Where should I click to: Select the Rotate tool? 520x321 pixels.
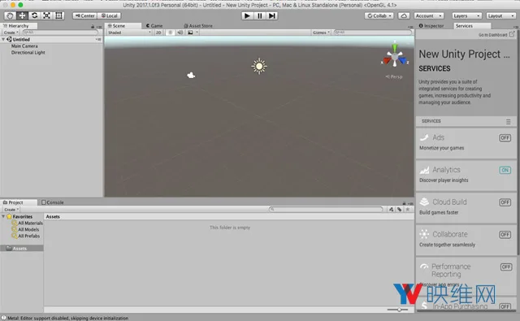coord(34,15)
